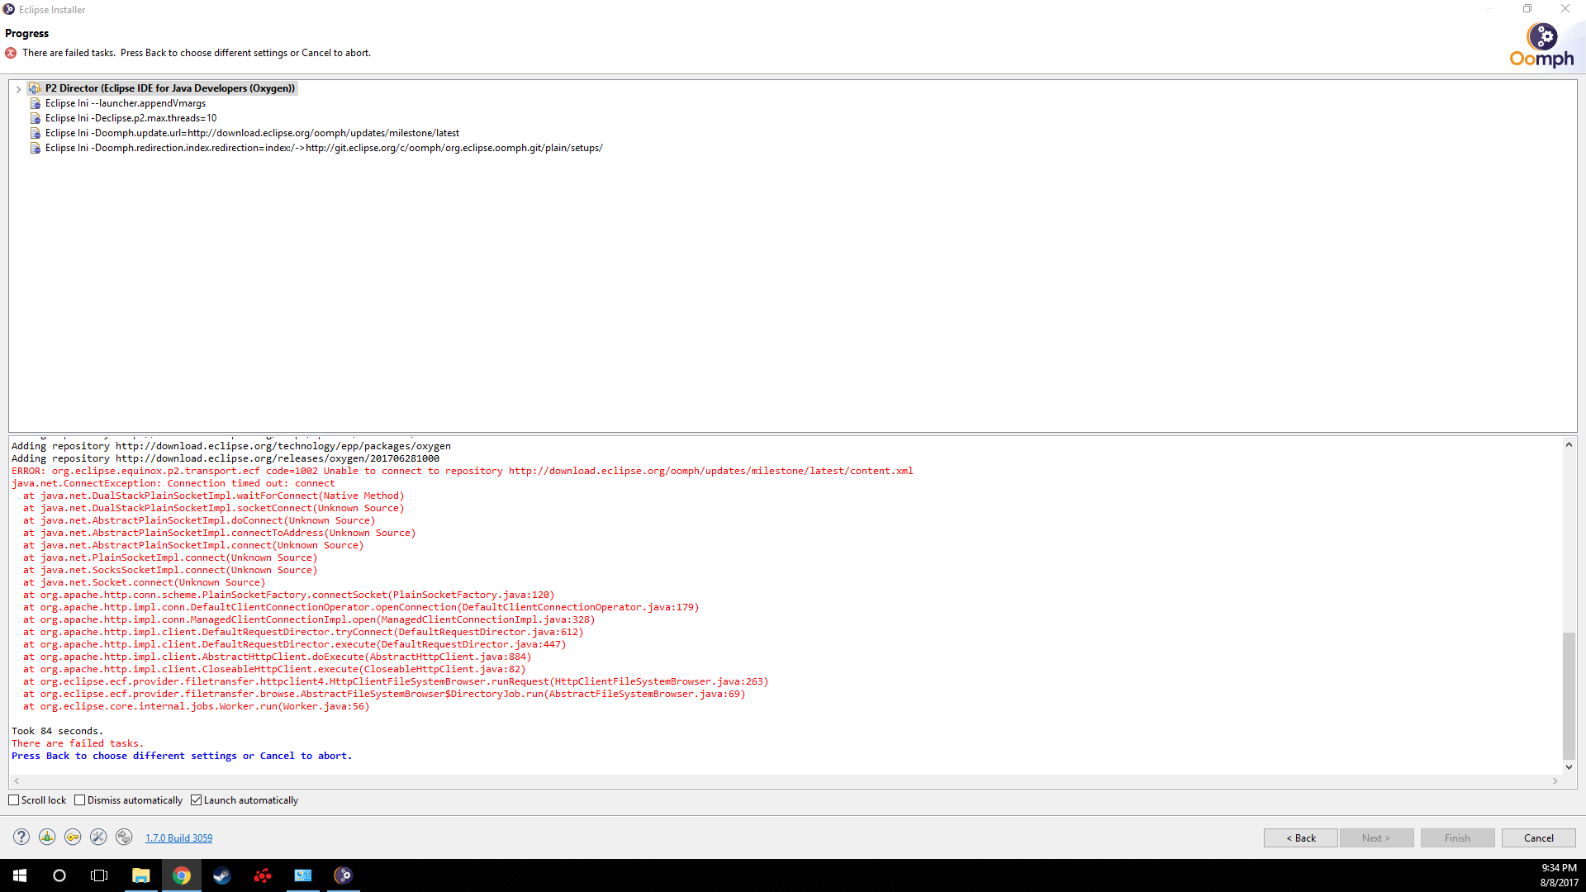Open Task View on the taskbar
1586x892 pixels.
pyautogui.click(x=99, y=875)
